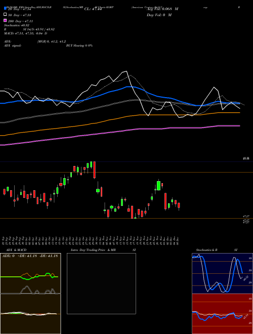
Task: Click the 40.32 value in Stochastics panel
Action: click(x=246, y=277)
